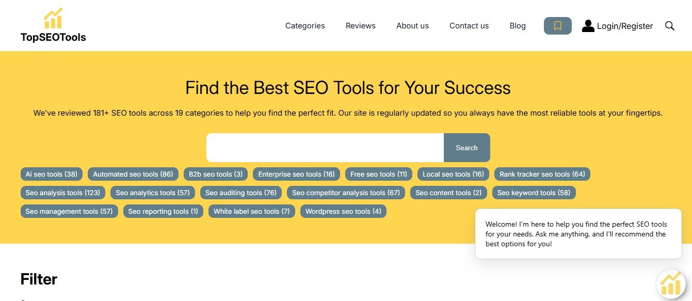The image size is (692, 301).
Task: Open the Blog page
Action: point(518,26)
